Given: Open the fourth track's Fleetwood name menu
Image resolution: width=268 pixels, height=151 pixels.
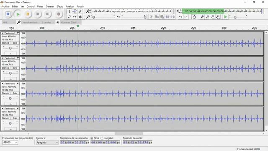Looking at the screenshot, I should pos(11,108).
